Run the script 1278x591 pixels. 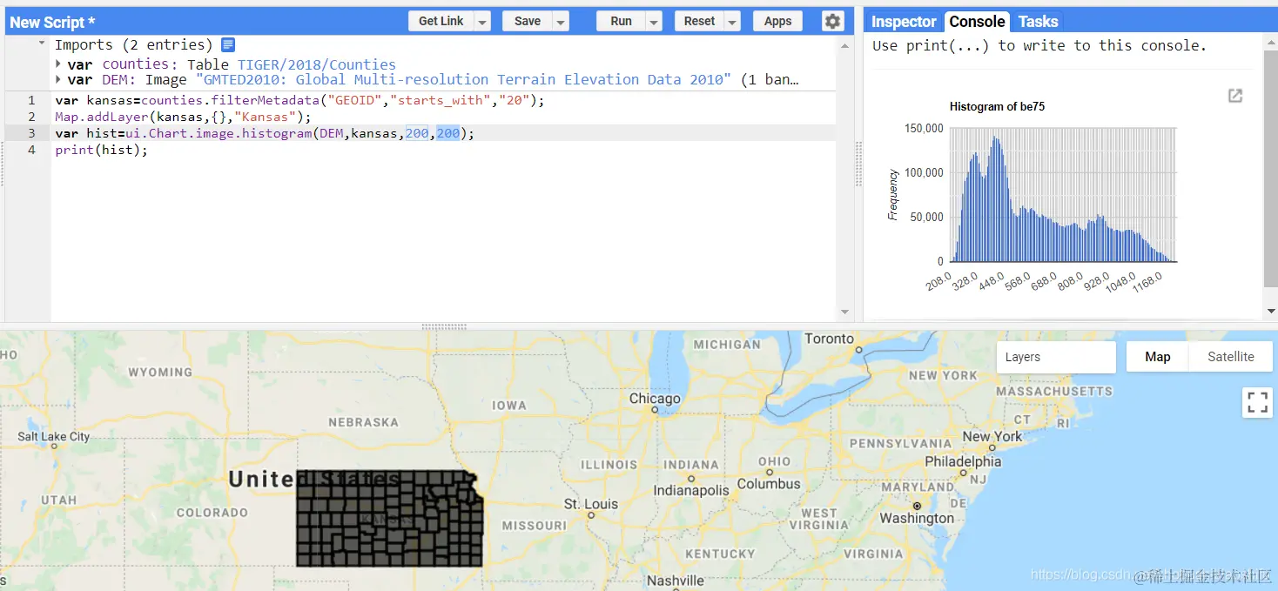pyautogui.click(x=621, y=22)
